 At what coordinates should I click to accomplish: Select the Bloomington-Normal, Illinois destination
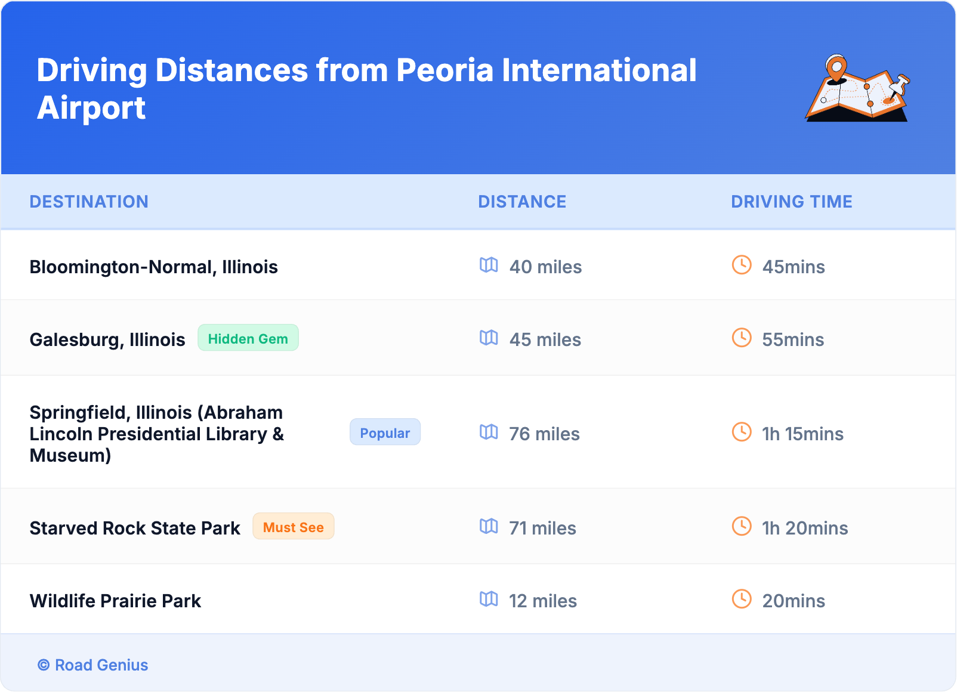pos(153,267)
